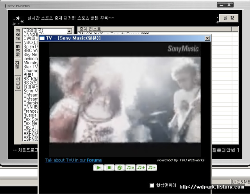
Task: Click the Sony Music video display
Action: pyautogui.click(x=125, y=99)
